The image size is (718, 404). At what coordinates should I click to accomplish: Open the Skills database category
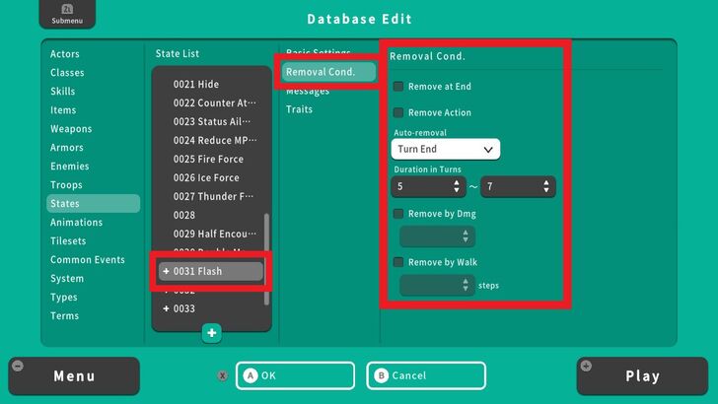click(x=63, y=92)
